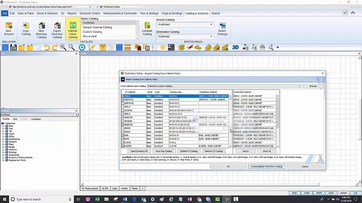Open the KraftMaid dropdown in the Catalog panel
362x203 pixels.
pos(73,114)
